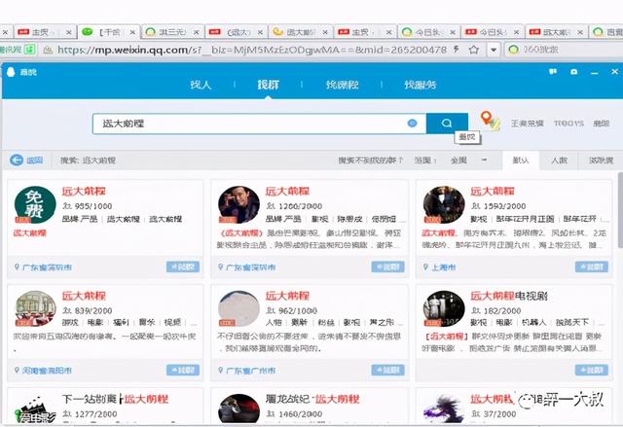Open the avatar of the 37/2000 group
Viewport: 623px width, 427px height.
[x=444, y=409]
